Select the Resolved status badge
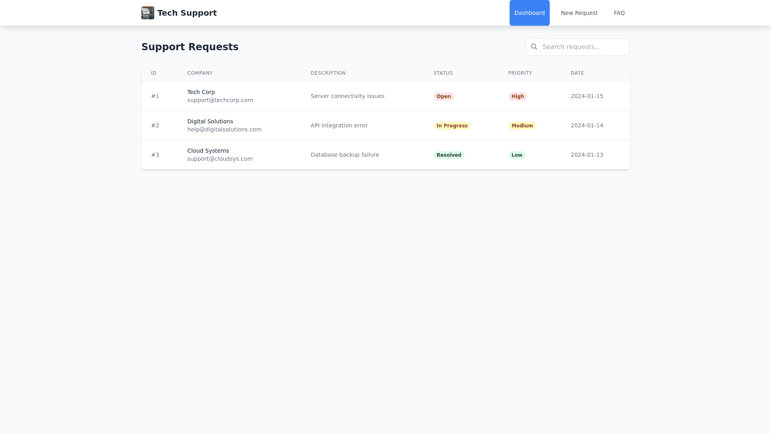 click(449, 155)
